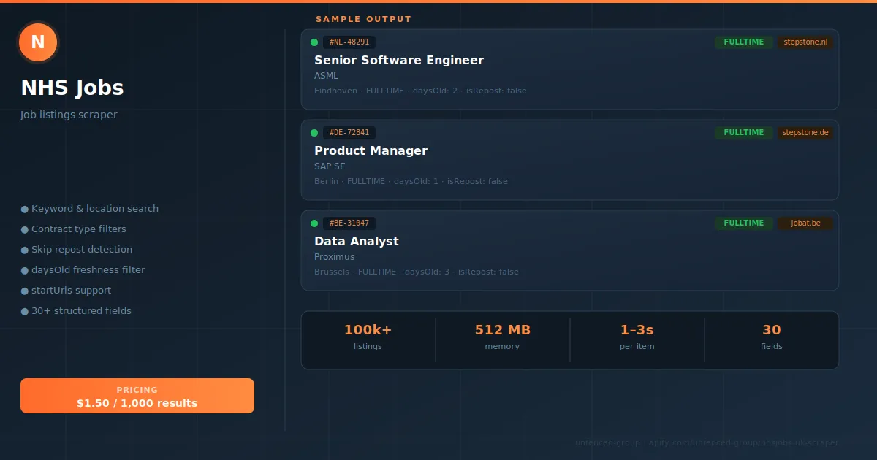Click the bullet next to Skip repost detection

tap(25, 250)
